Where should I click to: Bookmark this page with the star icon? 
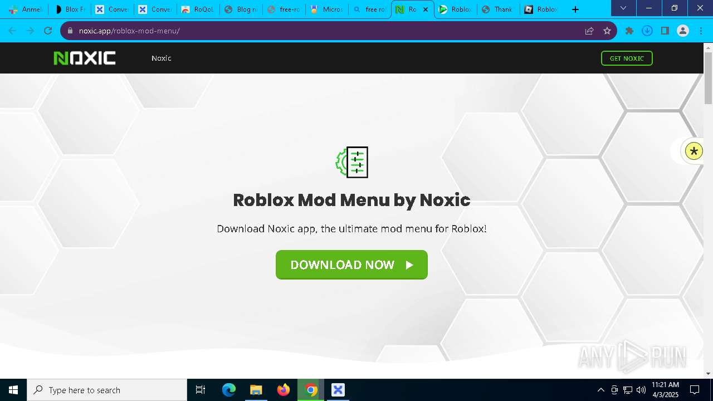coord(607,31)
